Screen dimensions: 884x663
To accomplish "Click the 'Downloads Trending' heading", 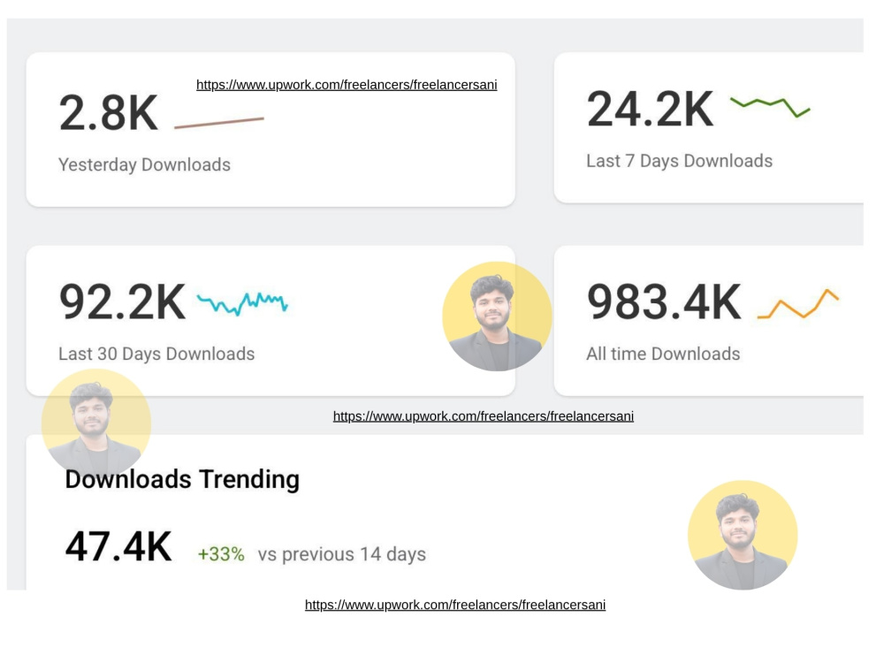I will [182, 479].
